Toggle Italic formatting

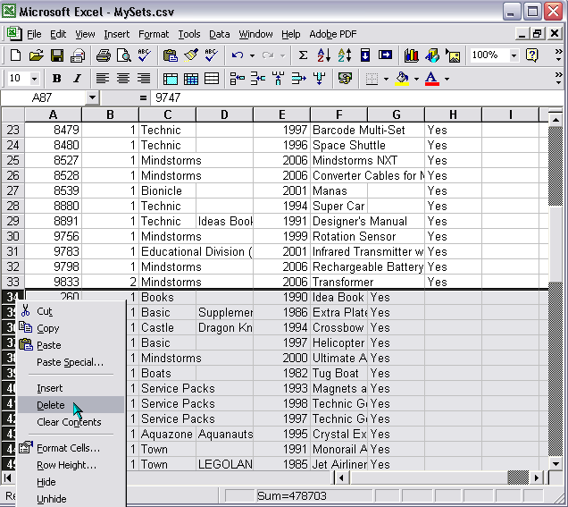pyautogui.click(x=77, y=79)
